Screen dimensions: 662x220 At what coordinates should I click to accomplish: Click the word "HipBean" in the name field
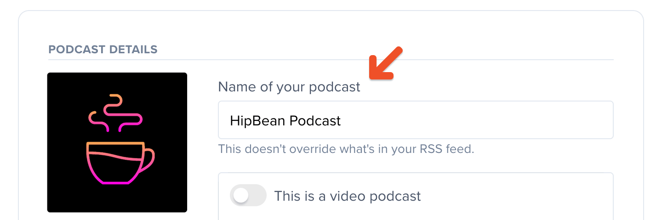pyautogui.click(x=258, y=121)
